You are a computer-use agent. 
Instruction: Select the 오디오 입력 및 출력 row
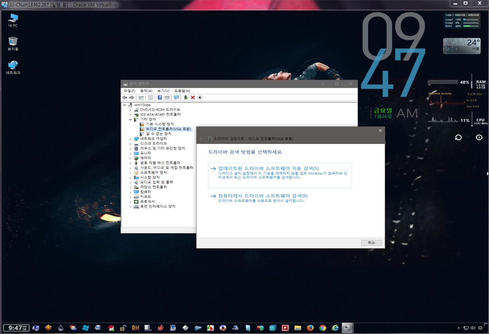point(156,182)
